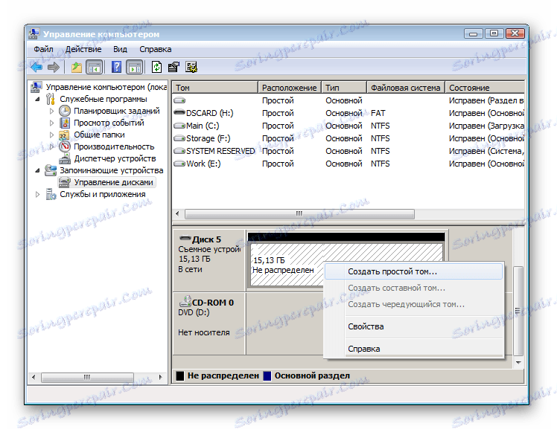Expand the Просмотр событий node

[x=51, y=123]
